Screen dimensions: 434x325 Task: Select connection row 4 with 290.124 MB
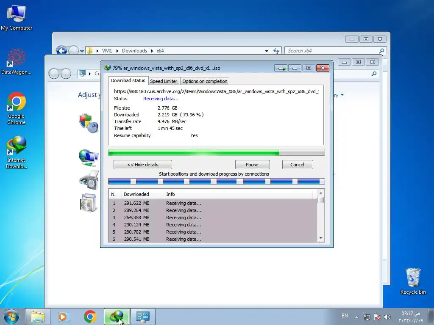(x=213, y=225)
